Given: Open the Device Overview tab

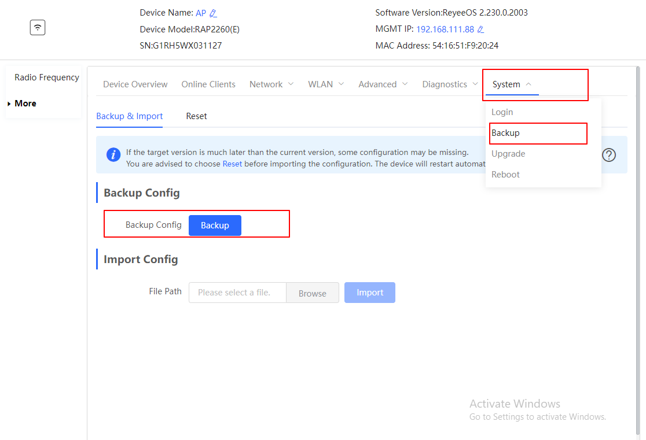Looking at the screenshot, I should coord(135,84).
